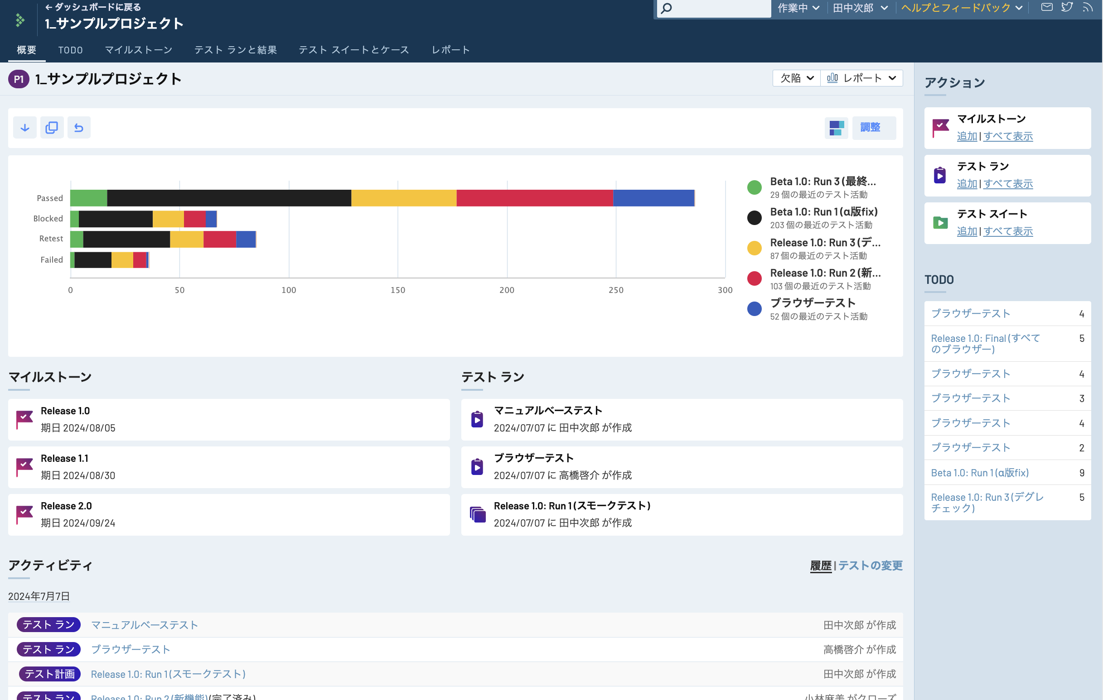Viewport: 1103px width, 700px height.
Task: Open the 欠陥 dropdown
Action: (x=796, y=78)
